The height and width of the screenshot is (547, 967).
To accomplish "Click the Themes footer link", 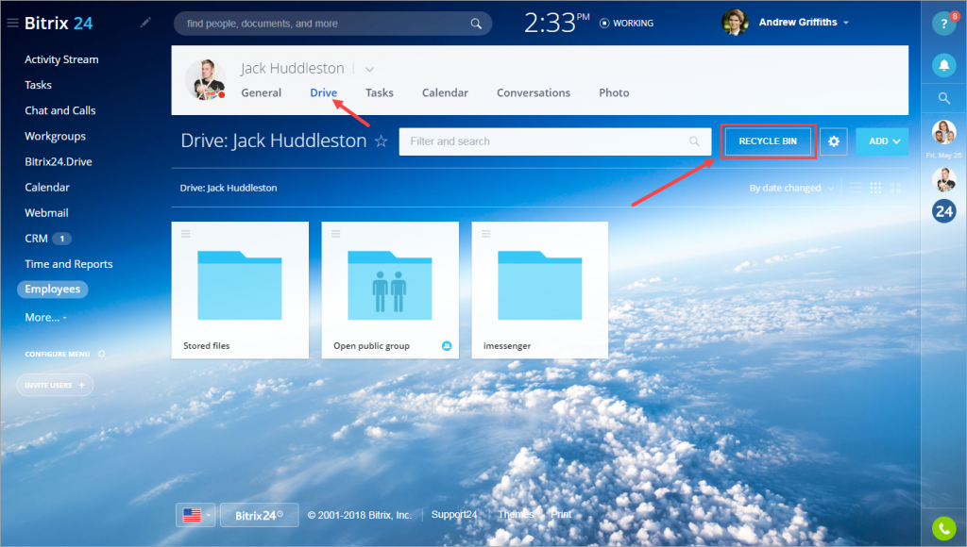I will pos(516,514).
